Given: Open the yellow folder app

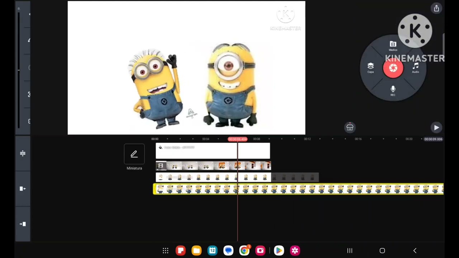Looking at the screenshot, I should pos(197,250).
